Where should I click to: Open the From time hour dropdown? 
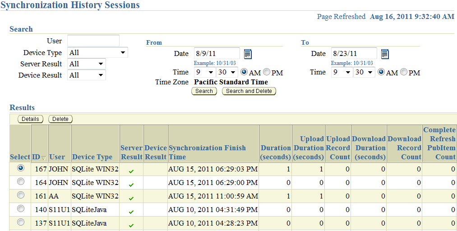click(205, 72)
